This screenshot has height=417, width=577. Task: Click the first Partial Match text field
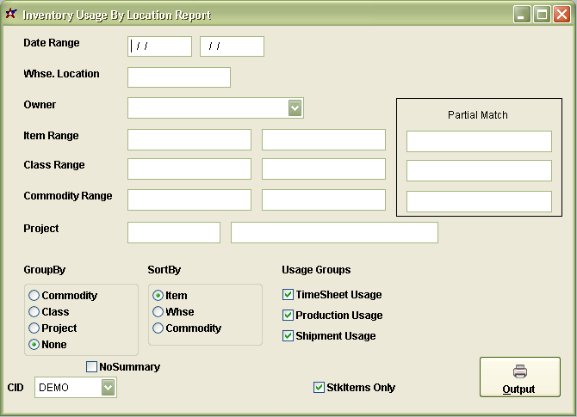point(479,141)
